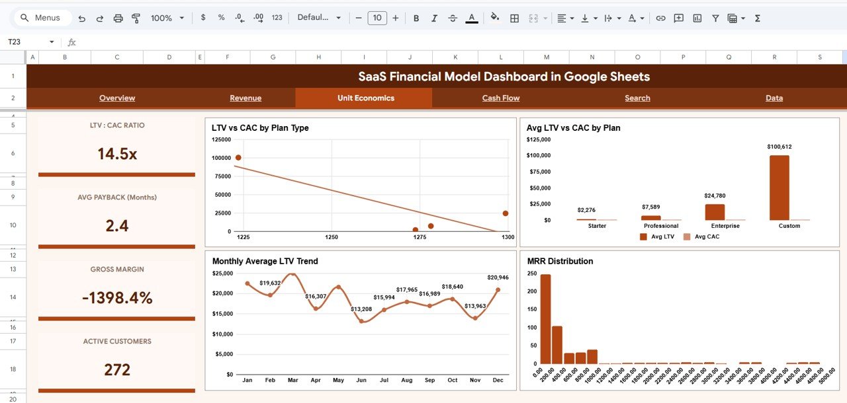The image size is (847, 403).
Task: Open the text color picker
Action: (x=471, y=18)
